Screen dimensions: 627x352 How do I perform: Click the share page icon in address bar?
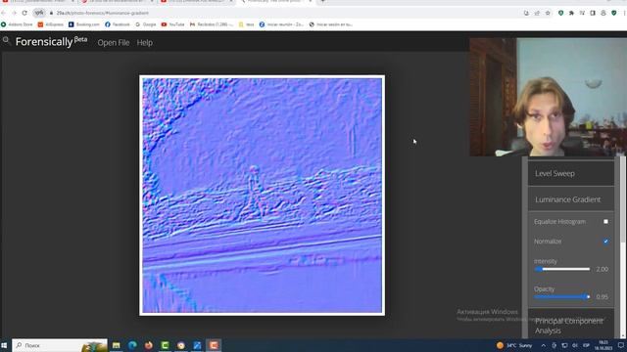point(537,13)
